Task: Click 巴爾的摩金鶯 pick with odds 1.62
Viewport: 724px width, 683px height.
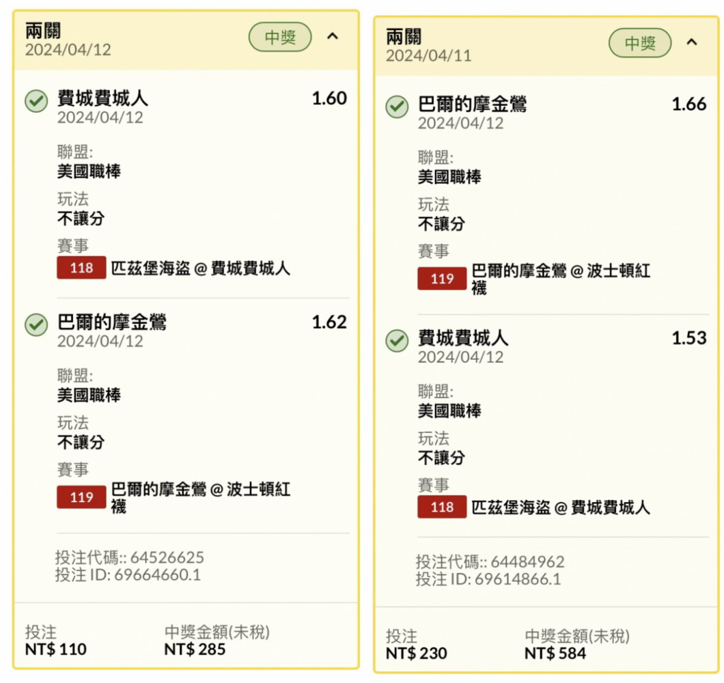Action: point(112,322)
